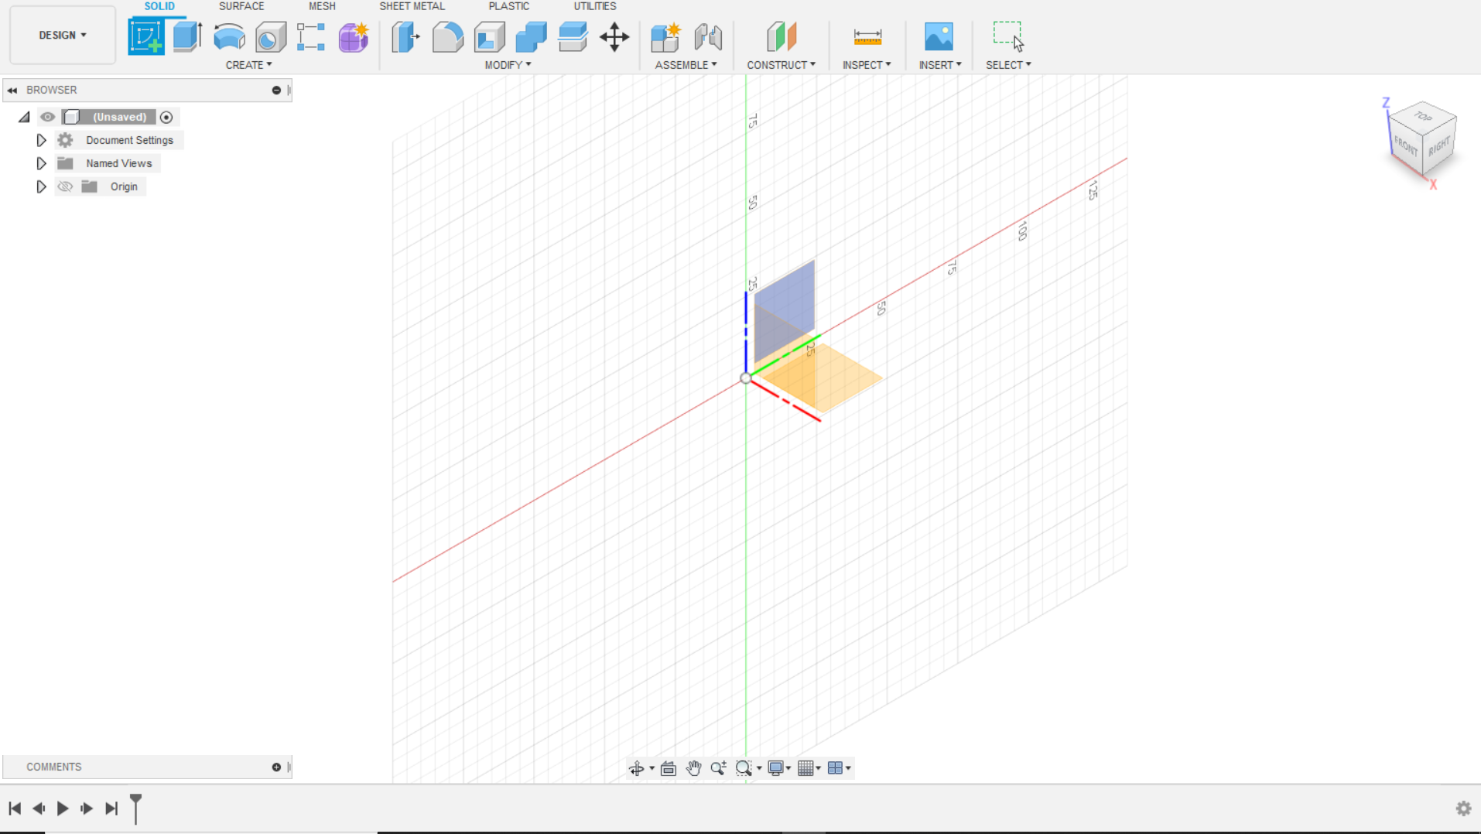Click the Orbit navigation icon
The width and height of the screenshot is (1481, 834).
[637, 768]
